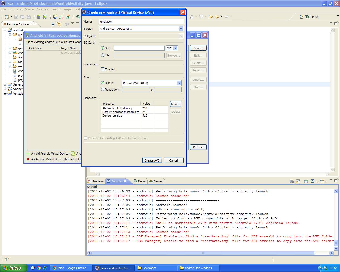Click the Clear Console icon

click(292, 181)
